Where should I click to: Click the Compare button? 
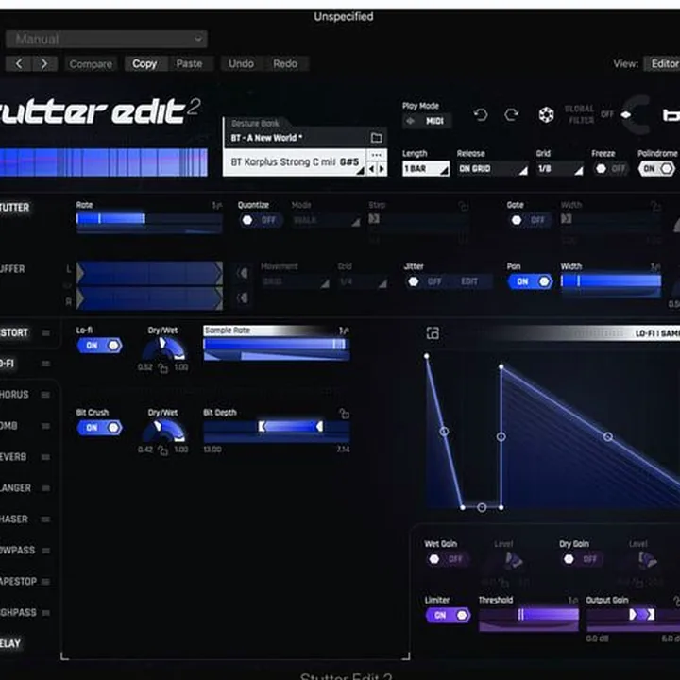[91, 64]
